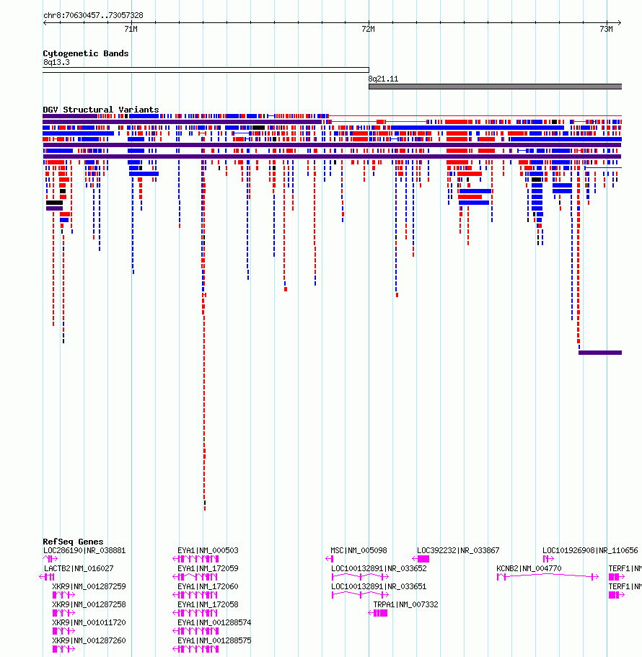Select the RefSeq Genes track title

point(73,542)
